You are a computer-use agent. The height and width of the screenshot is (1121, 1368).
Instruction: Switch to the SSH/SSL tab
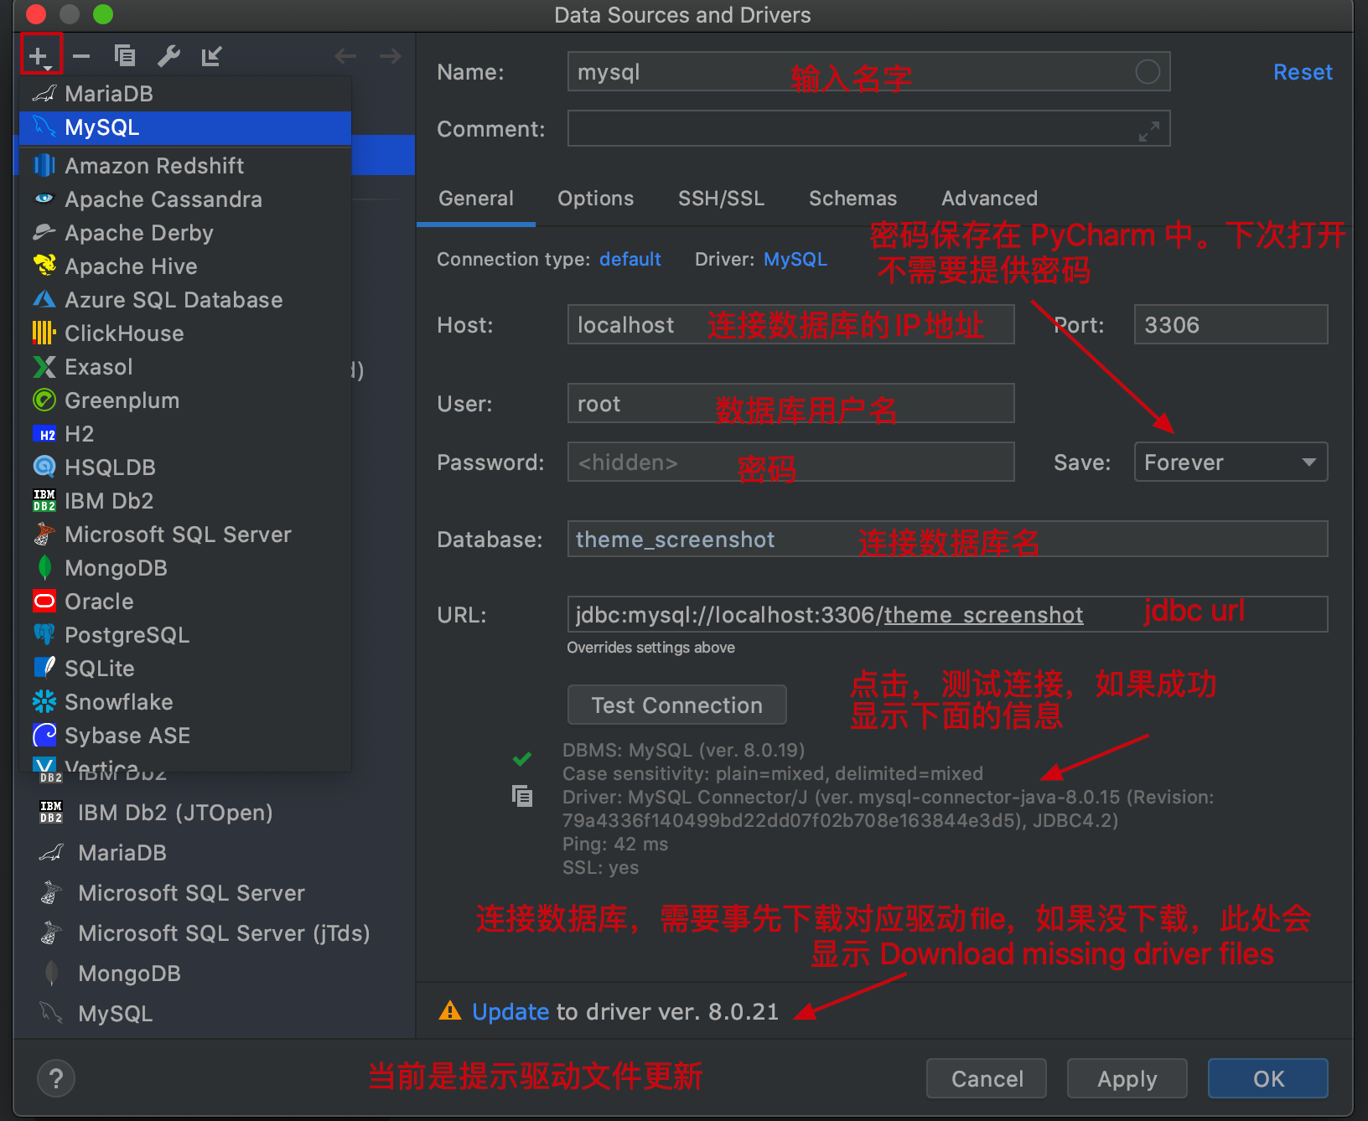pyautogui.click(x=722, y=199)
